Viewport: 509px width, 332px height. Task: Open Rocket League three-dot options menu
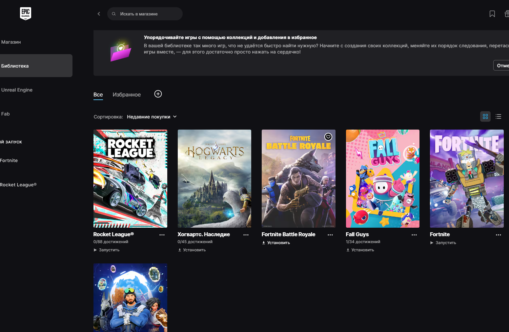[162, 235]
